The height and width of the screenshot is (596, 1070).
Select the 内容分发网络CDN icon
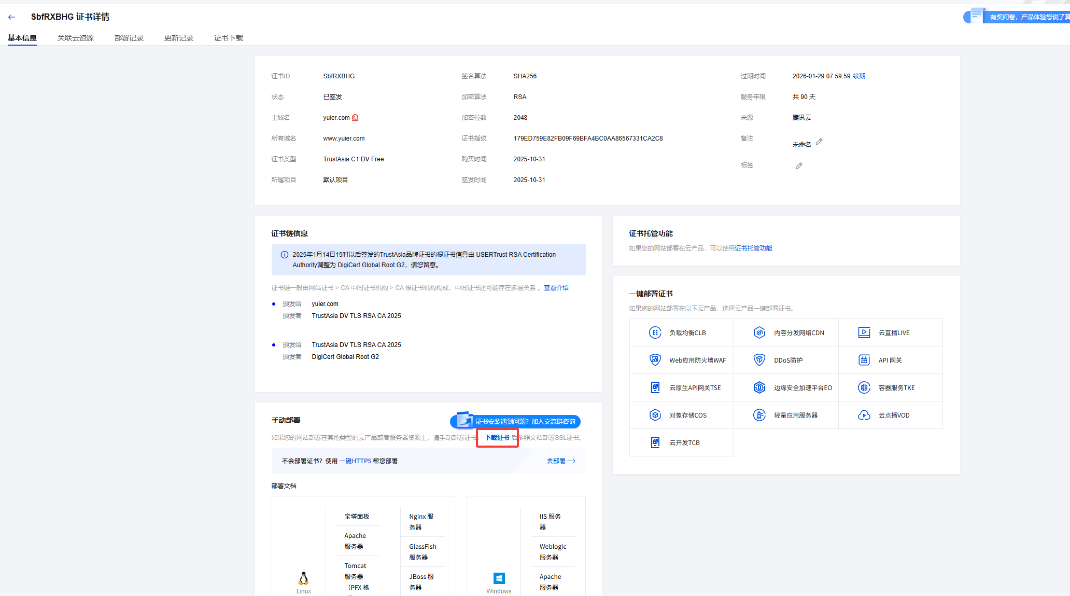[759, 332]
